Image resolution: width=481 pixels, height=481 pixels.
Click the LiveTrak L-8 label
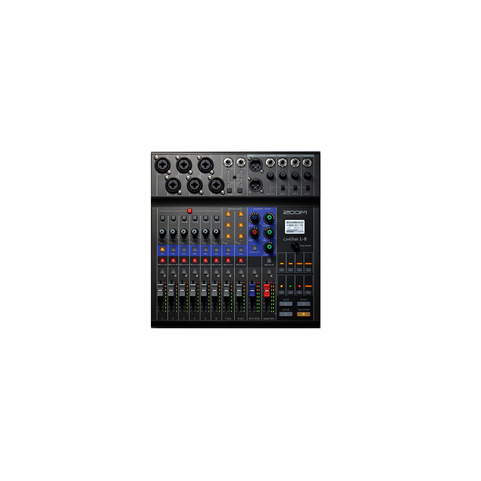295,239
